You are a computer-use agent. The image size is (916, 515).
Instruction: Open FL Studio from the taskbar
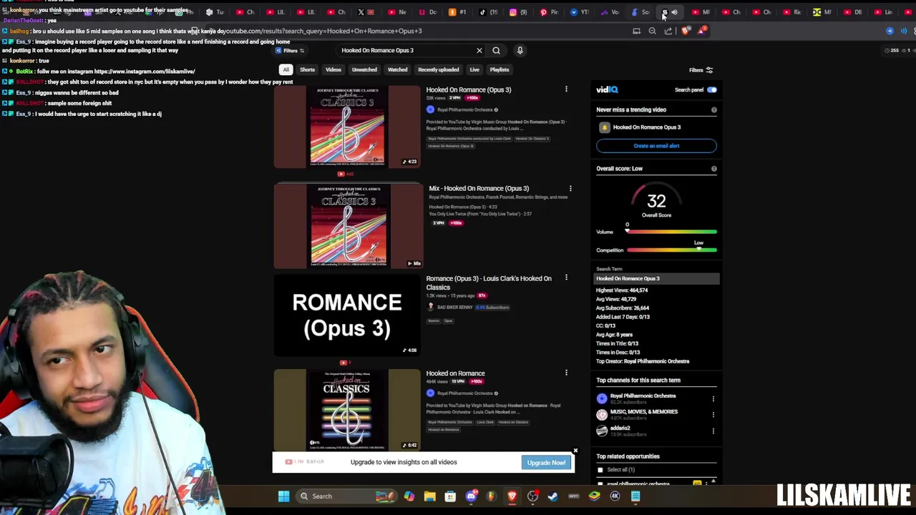pyautogui.click(x=491, y=496)
